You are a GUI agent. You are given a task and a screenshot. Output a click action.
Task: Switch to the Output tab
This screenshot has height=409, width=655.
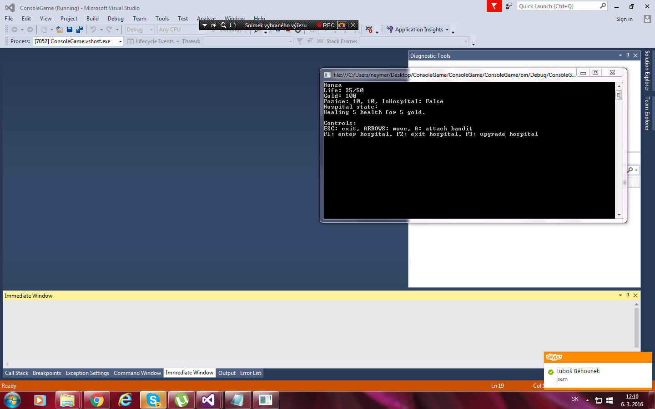(227, 373)
